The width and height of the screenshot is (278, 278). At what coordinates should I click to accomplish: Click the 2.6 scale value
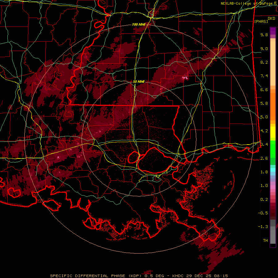[264, 158]
